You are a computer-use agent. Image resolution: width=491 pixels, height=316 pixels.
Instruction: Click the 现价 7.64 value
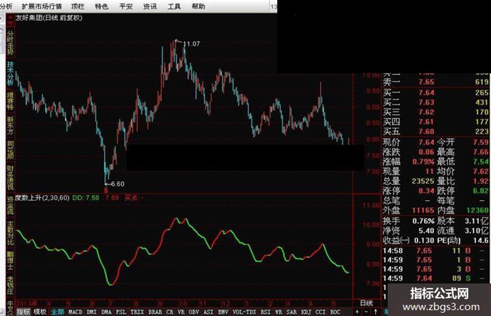click(427, 142)
